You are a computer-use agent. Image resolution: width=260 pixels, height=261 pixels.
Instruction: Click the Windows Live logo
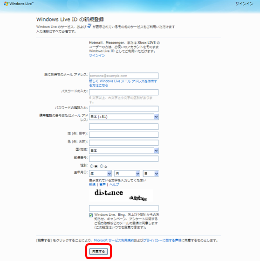click(19, 4)
